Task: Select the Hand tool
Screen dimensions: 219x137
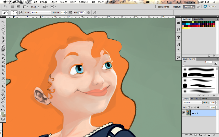Action: tap(3, 102)
